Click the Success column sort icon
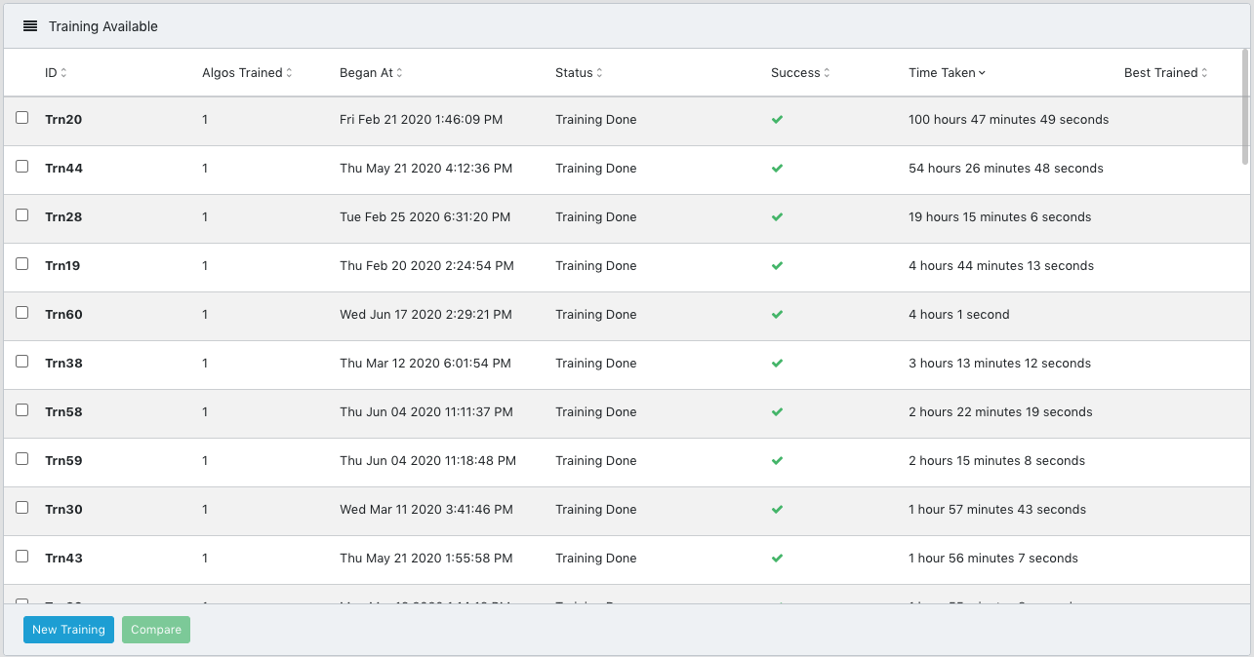 [827, 73]
